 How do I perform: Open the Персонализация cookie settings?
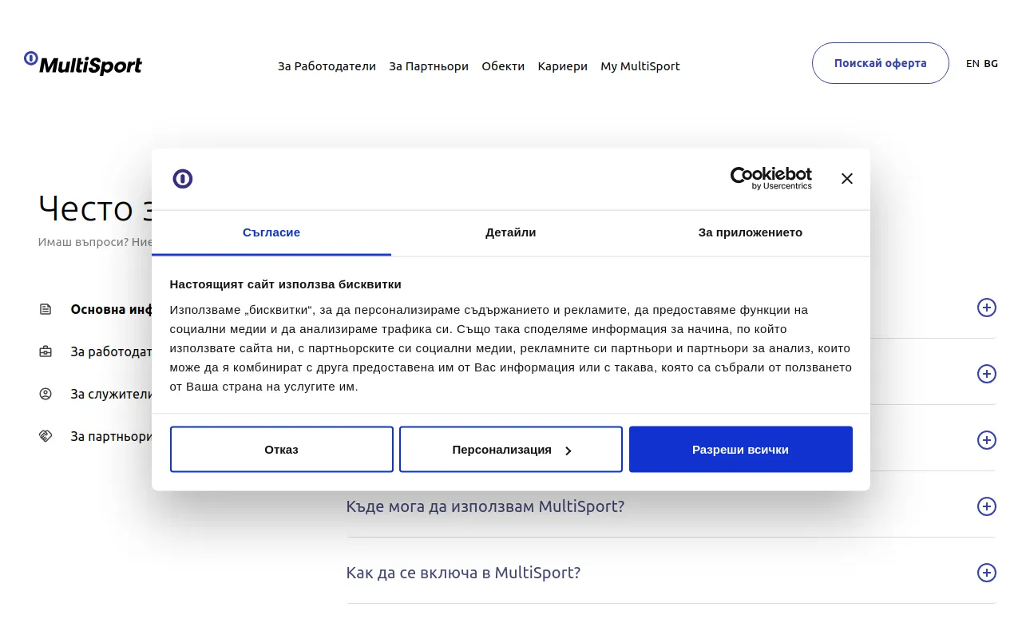tap(511, 449)
